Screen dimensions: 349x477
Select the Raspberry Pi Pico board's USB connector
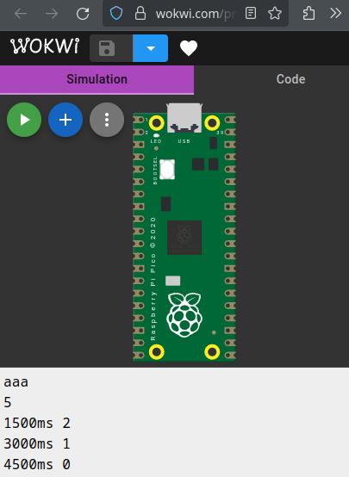184,118
